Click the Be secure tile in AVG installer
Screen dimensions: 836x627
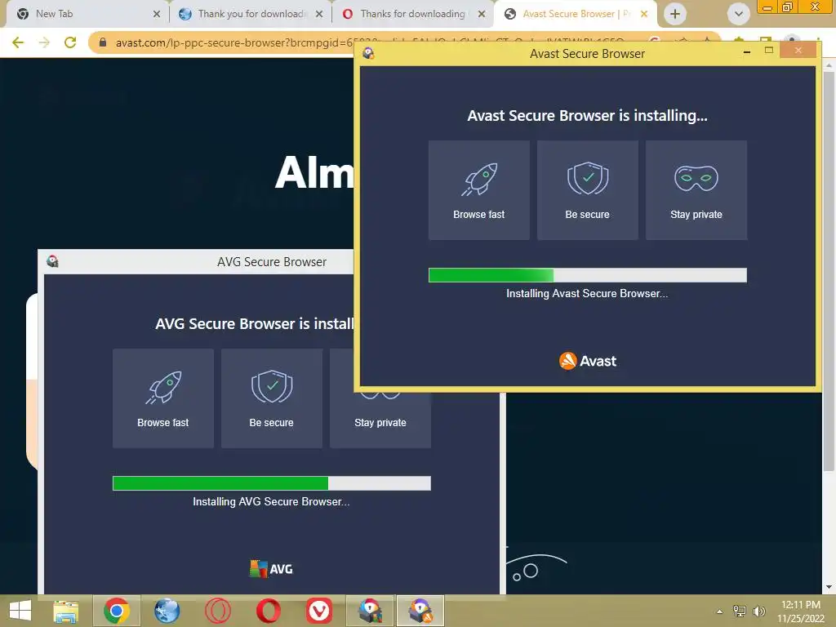tap(272, 398)
